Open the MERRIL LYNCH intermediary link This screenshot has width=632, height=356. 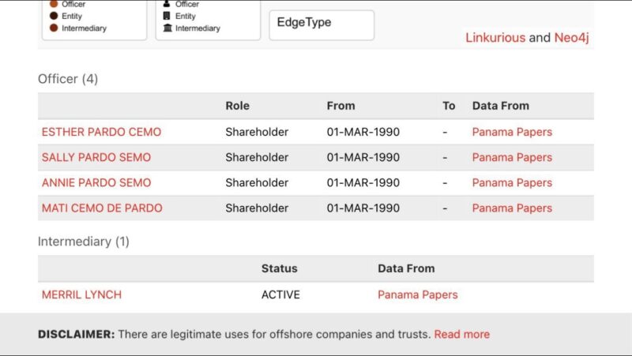point(81,294)
